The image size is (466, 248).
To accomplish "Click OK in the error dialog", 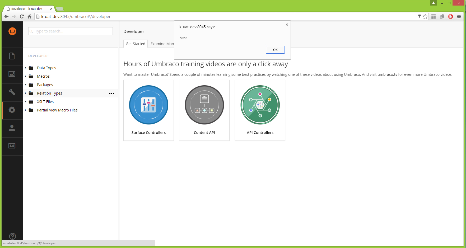I will click(275, 50).
